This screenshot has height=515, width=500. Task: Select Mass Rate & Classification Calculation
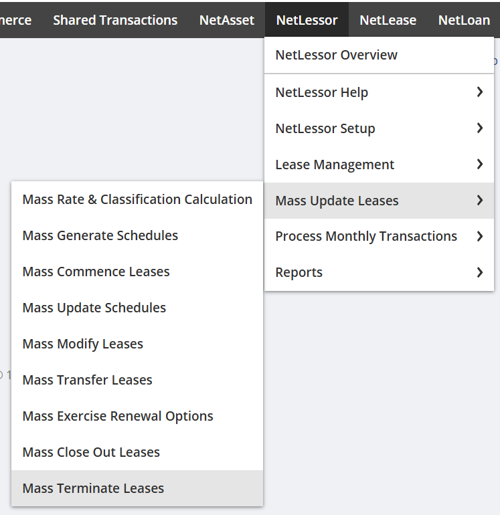pyautogui.click(x=137, y=199)
